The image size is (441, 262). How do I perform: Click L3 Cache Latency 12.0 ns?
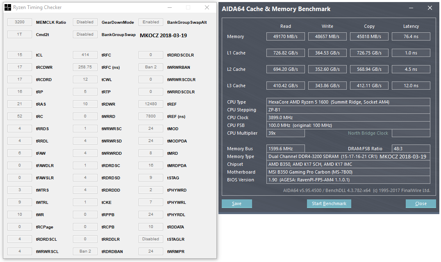click(x=411, y=86)
